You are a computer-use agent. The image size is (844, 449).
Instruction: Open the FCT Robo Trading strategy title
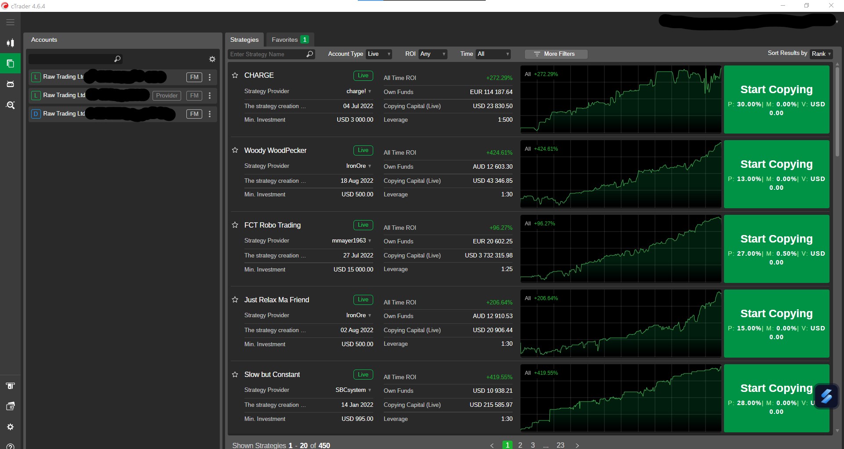pyautogui.click(x=273, y=225)
